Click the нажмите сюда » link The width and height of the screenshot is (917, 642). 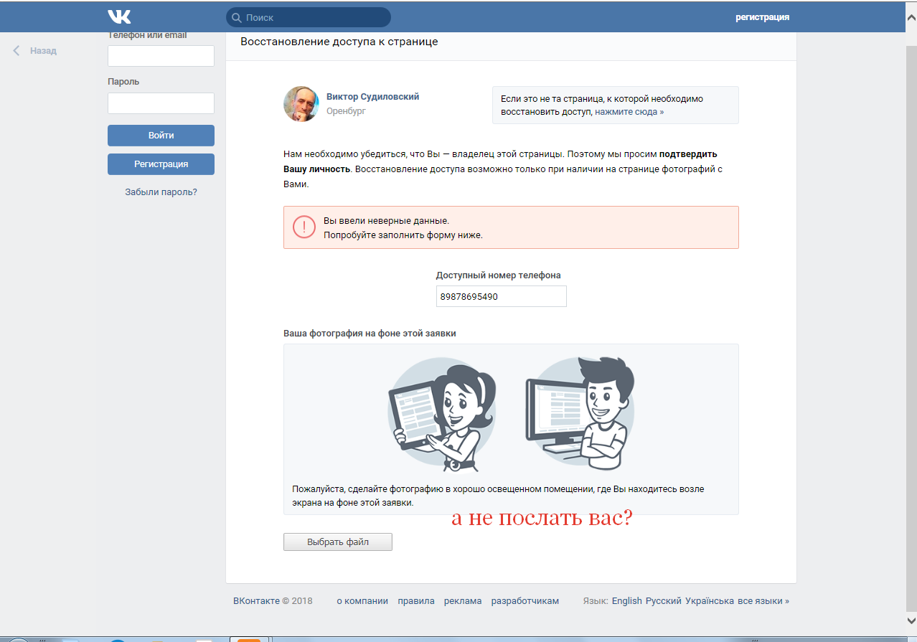pos(629,112)
